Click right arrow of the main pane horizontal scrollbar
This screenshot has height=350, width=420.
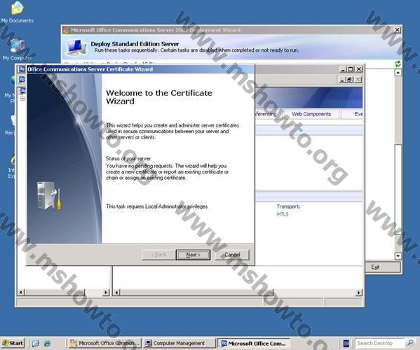pyautogui.click(x=359, y=293)
